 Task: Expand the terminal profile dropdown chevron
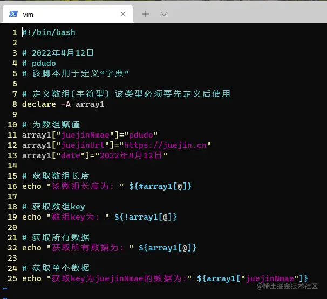click(x=164, y=14)
